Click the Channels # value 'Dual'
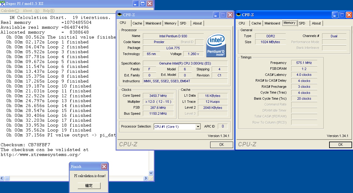Viewport: 353px width, 193px height. (334, 36)
